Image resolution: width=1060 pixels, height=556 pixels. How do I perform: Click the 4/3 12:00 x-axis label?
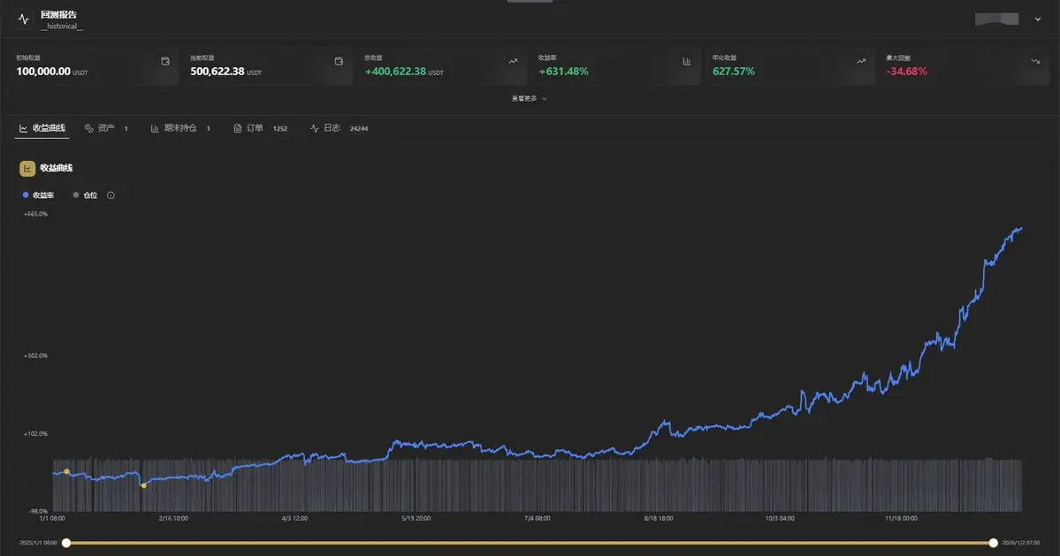[x=294, y=518]
